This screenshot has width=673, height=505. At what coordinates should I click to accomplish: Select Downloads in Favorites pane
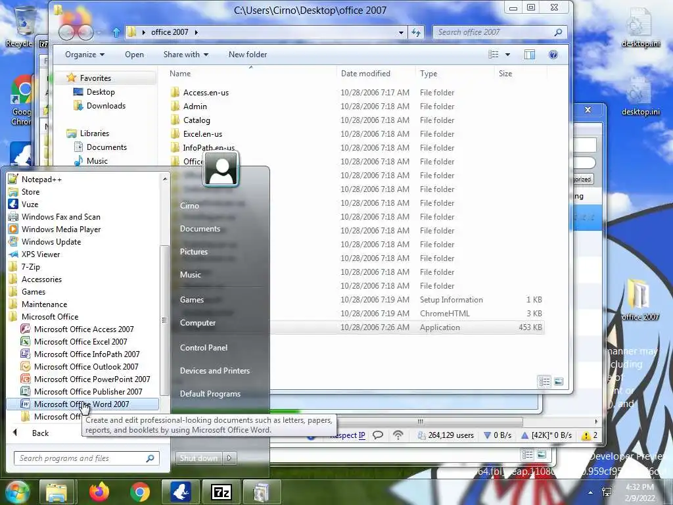(106, 106)
